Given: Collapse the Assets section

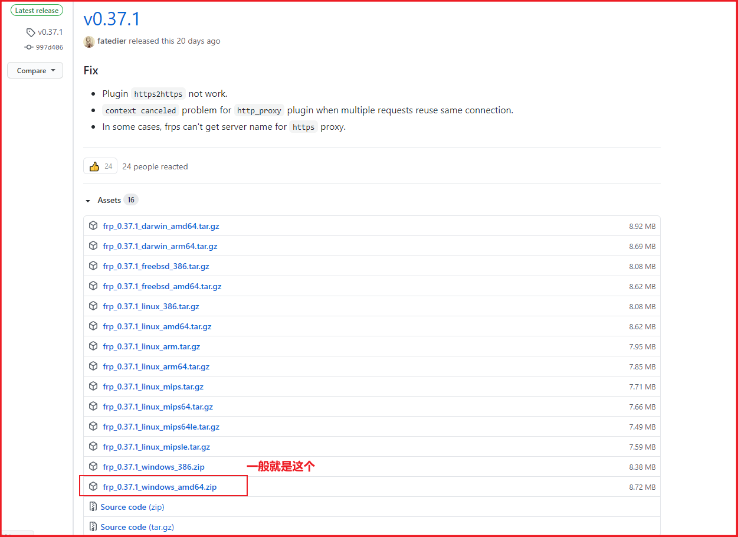Looking at the screenshot, I should tap(87, 200).
